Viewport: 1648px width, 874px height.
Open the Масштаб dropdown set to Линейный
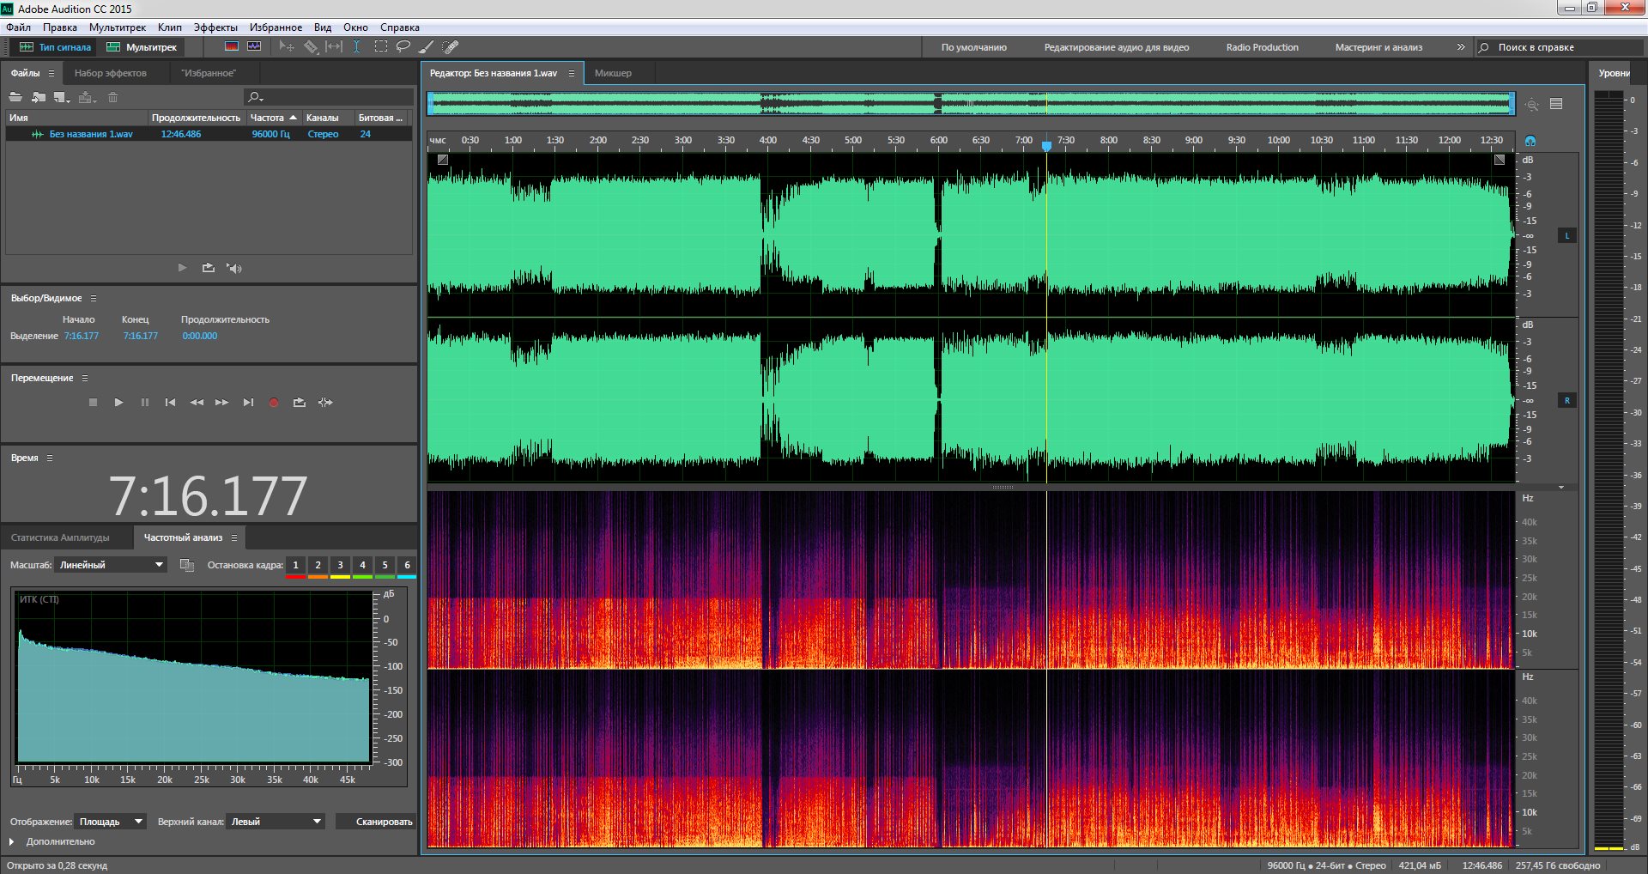click(111, 565)
